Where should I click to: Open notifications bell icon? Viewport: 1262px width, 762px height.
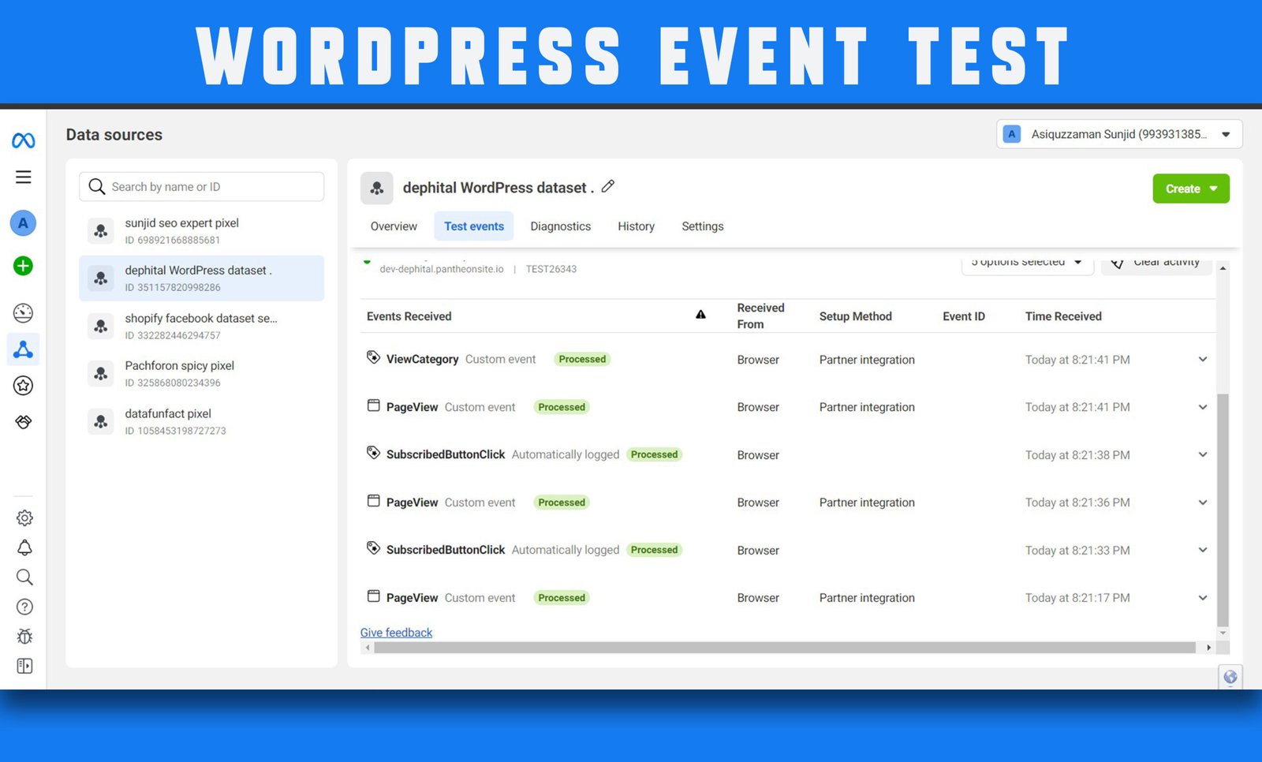24,547
